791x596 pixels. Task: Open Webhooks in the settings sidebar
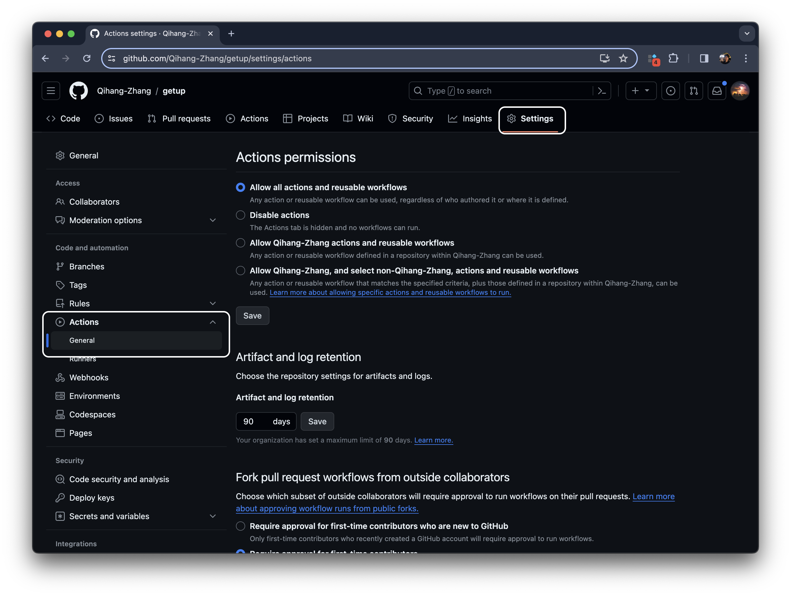tap(89, 377)
